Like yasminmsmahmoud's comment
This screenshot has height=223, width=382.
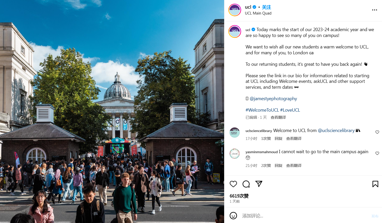coord(377,153)
